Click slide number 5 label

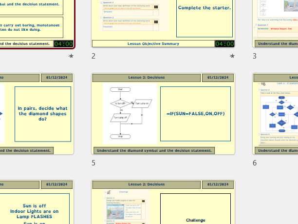click(x=93, y=163)
